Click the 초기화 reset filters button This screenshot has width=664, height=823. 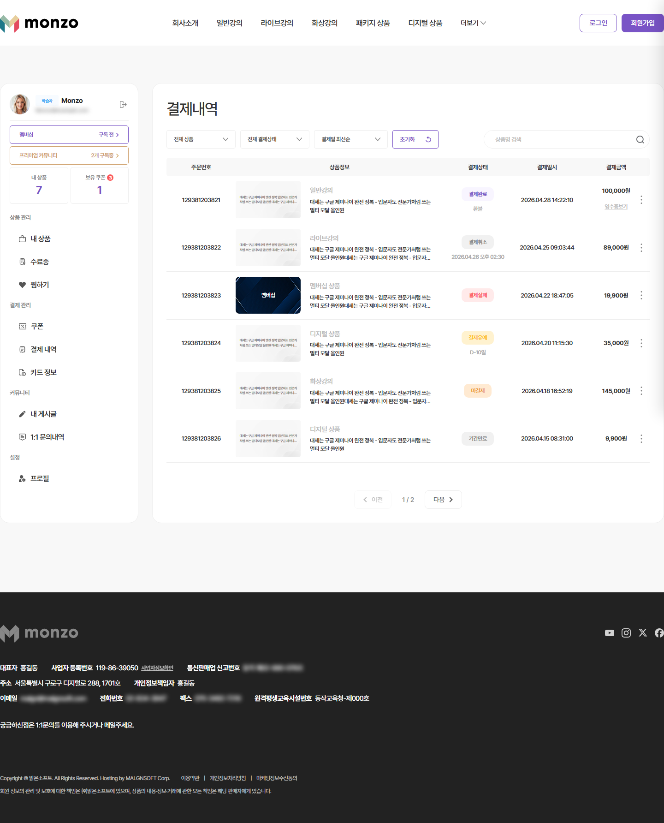[x=415, y=139]
